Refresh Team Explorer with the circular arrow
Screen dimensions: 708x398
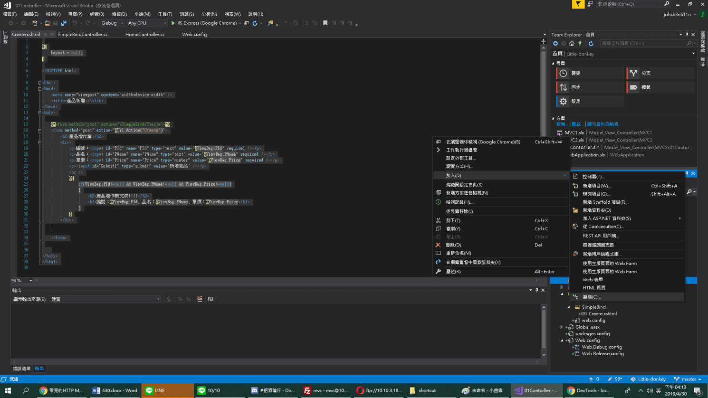(591, 43)
